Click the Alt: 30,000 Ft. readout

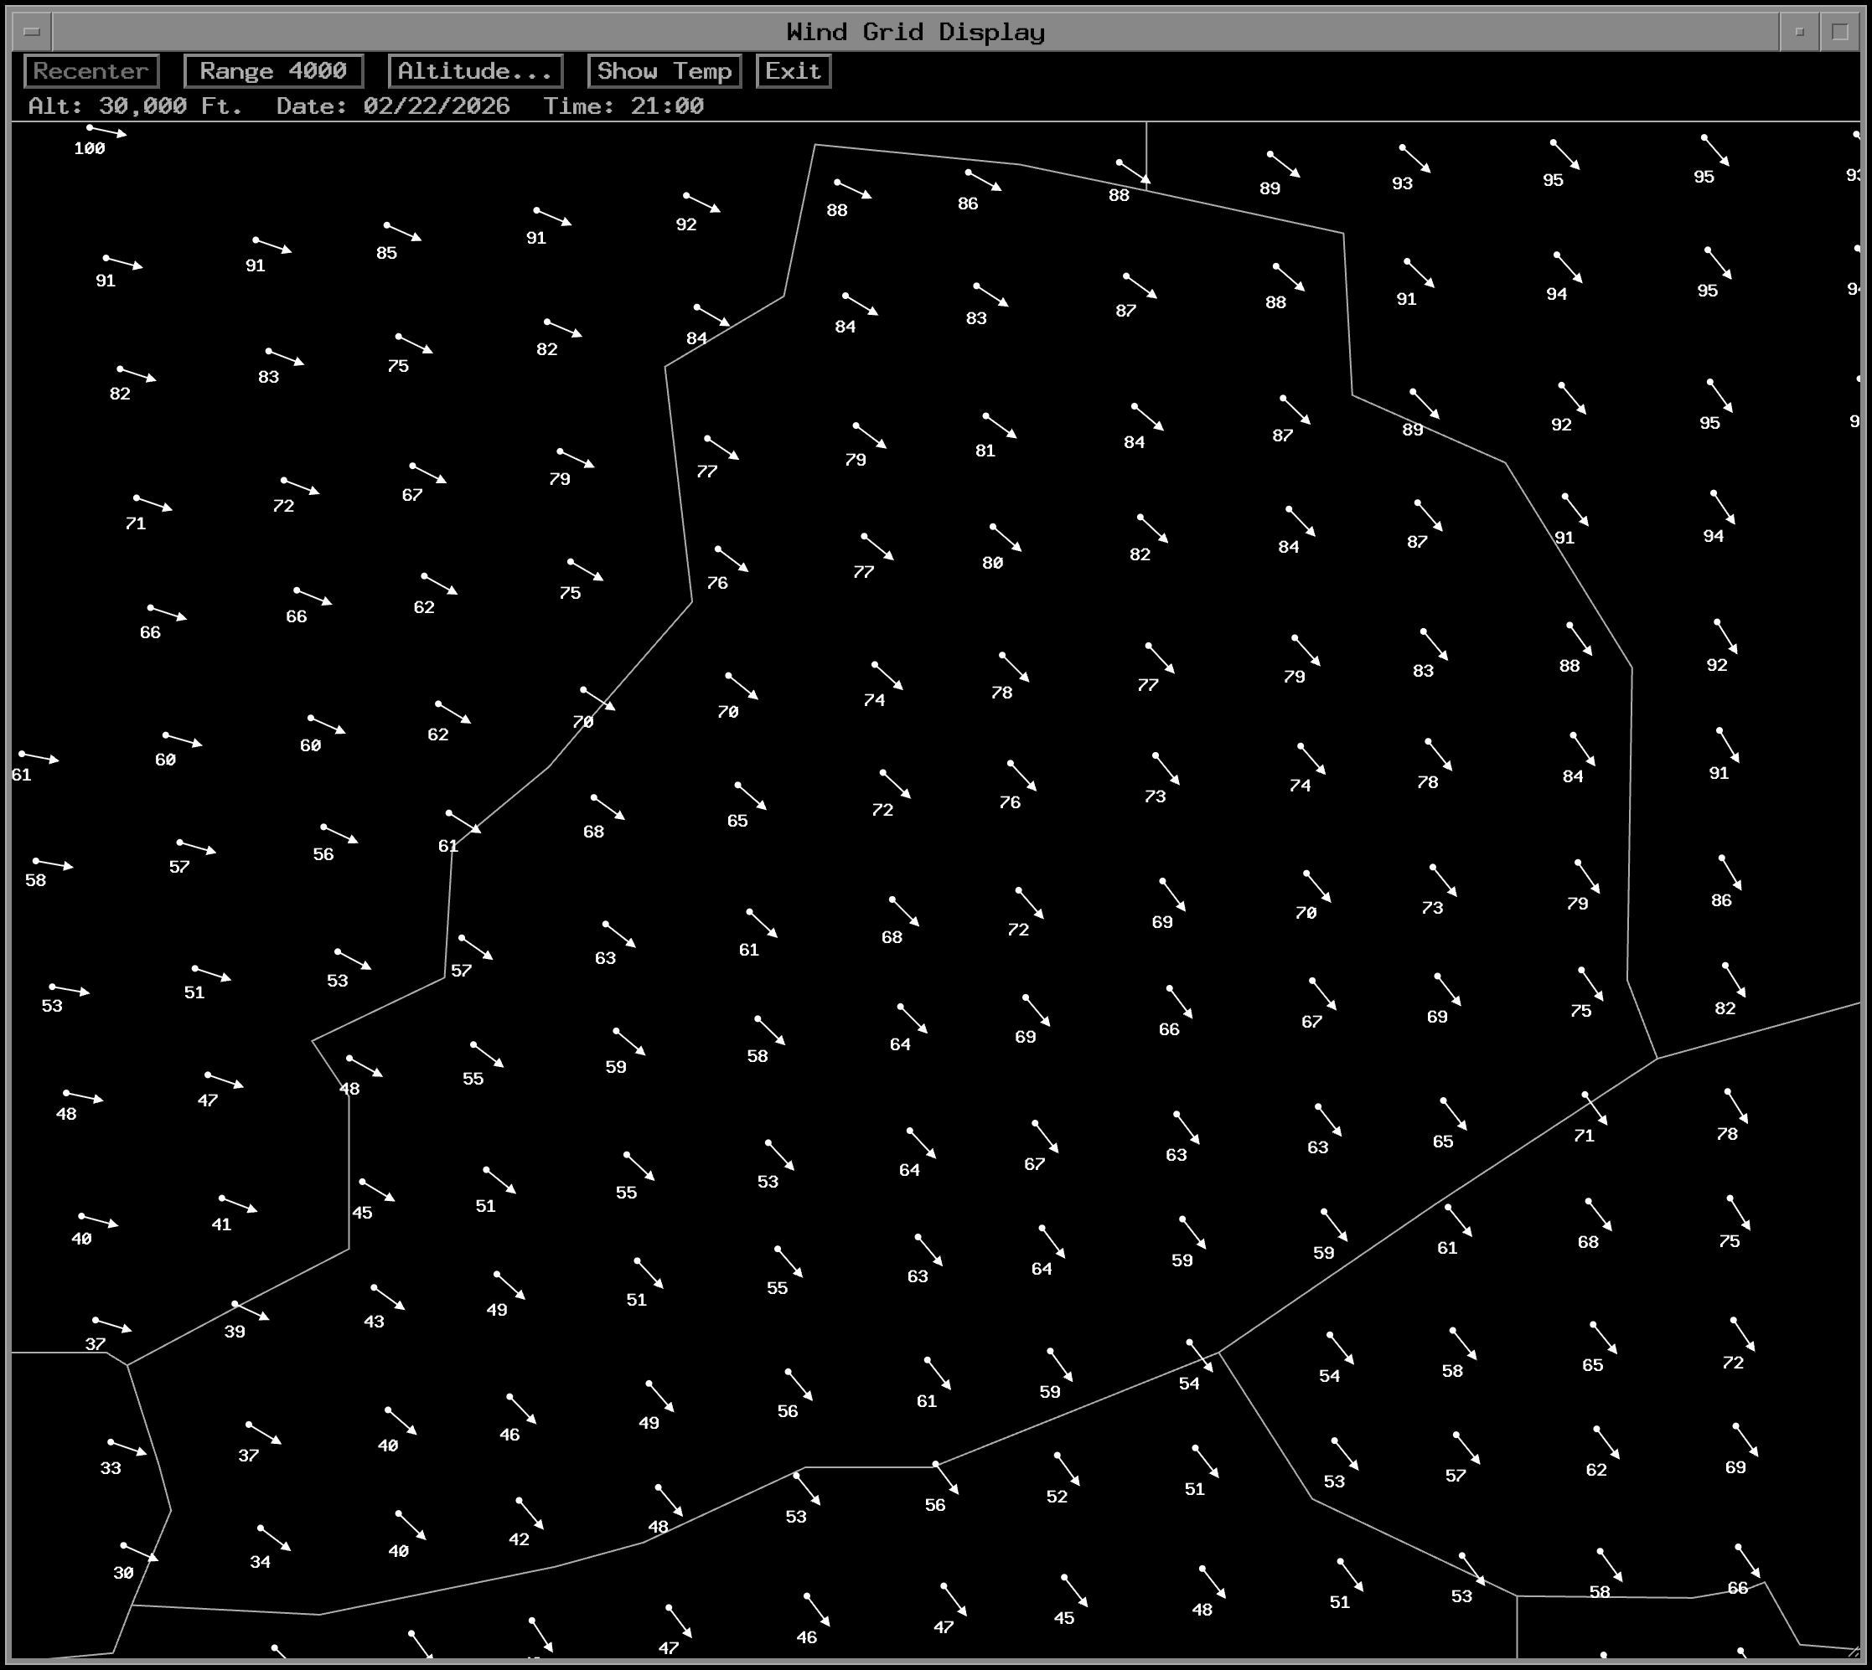pos(135,106)
